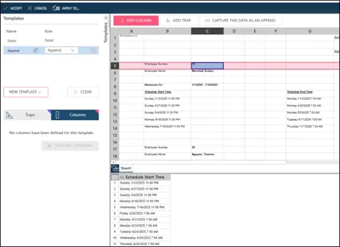Switch to the Traps tab
The height and width of the screenshot is (247, 340).
[x=27, y=115]
